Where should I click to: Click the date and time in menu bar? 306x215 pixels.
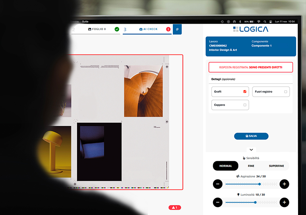click(x=285, y=21)
